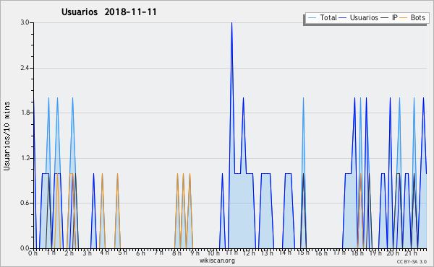
Task: Click the '19 h' x-axis label
Action: (x=375, y=253)
